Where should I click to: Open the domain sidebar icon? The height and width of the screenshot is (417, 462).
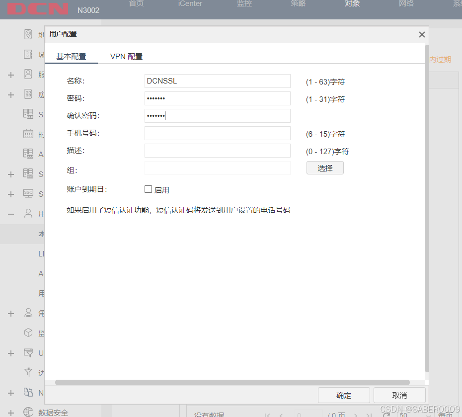click(x=28, y=54)
